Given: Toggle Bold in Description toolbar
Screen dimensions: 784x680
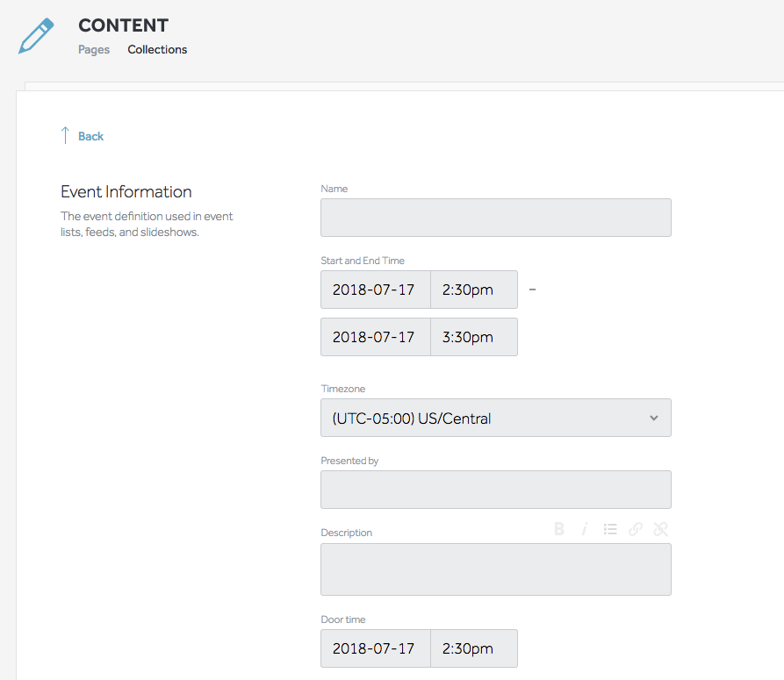Looking at the screenshot, I should [x=559, y=529].
